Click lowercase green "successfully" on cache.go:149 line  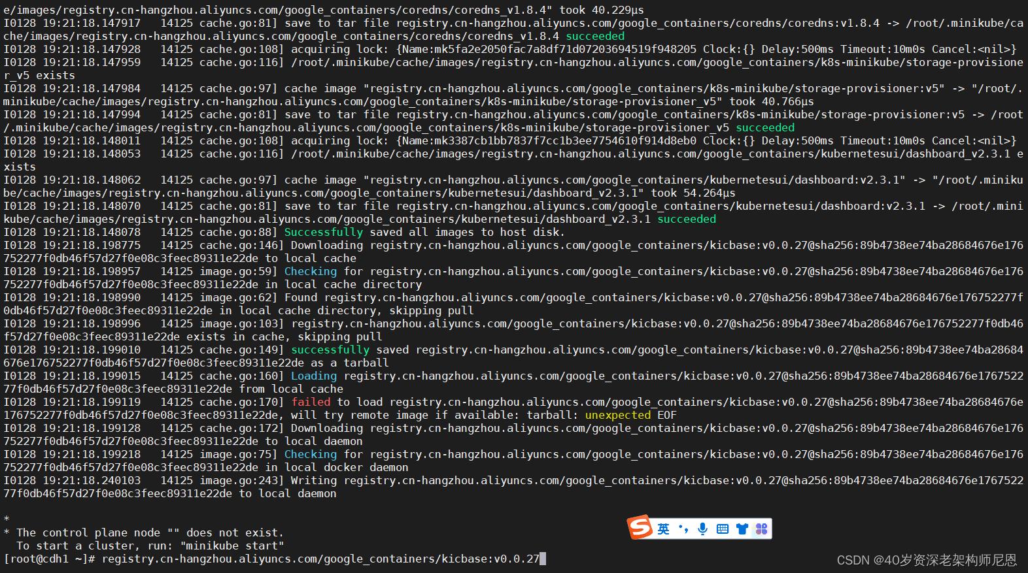(330, 350)
